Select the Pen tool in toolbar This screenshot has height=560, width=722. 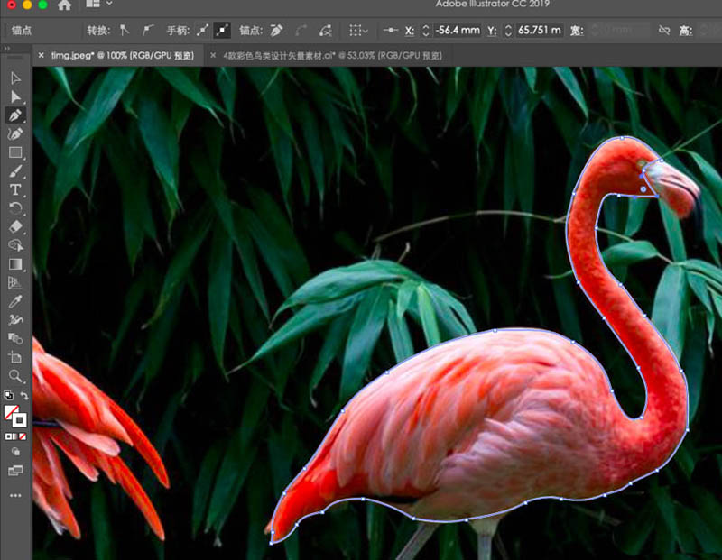15,115
